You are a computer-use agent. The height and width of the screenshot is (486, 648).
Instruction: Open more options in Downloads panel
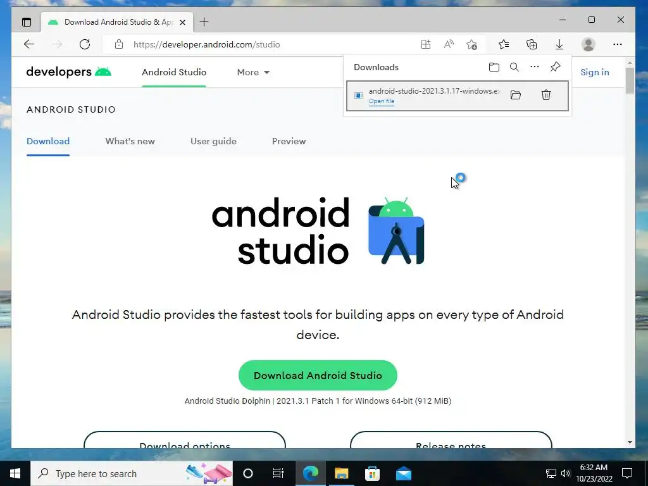(534, 66)
